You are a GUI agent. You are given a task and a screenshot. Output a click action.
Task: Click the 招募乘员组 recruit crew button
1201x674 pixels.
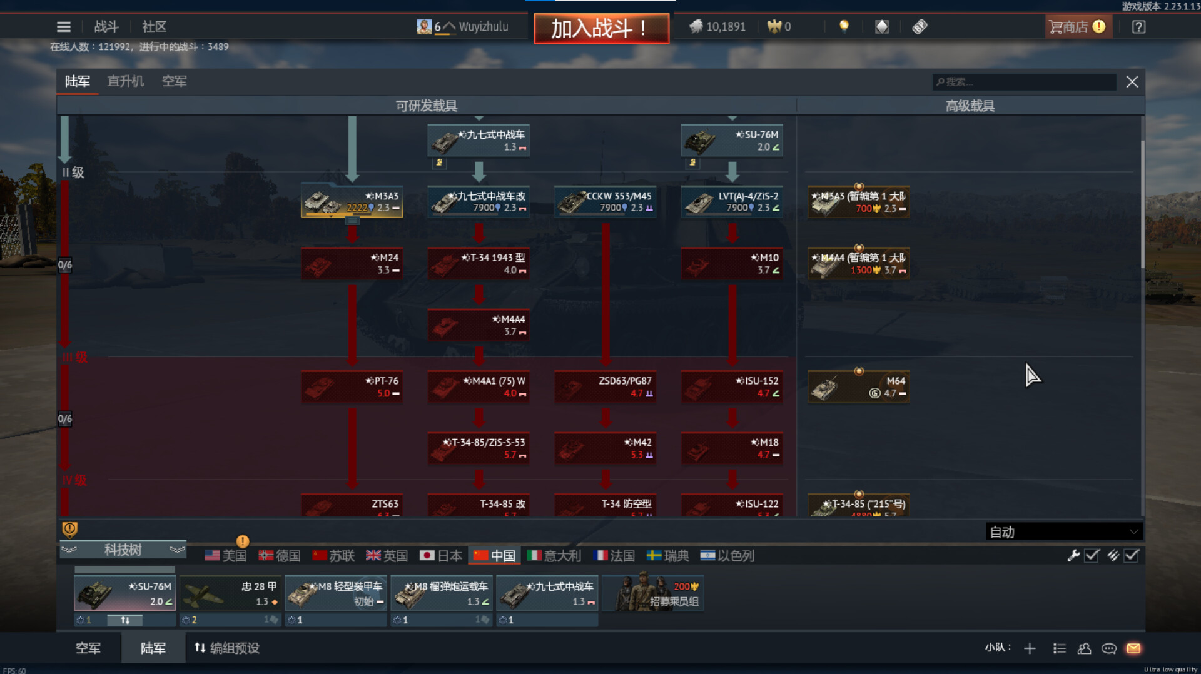tap(653, 593)
